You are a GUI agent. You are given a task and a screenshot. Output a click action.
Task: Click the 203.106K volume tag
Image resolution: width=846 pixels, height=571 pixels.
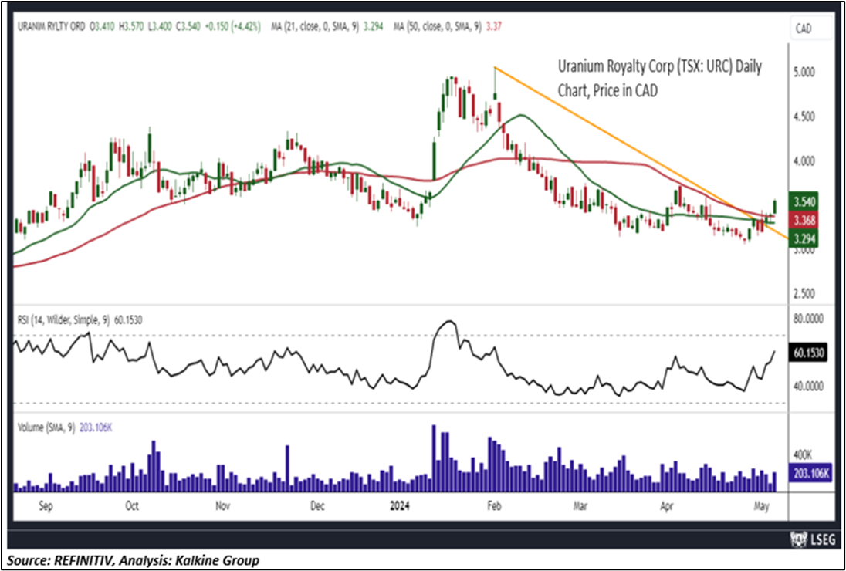(809, 474)
